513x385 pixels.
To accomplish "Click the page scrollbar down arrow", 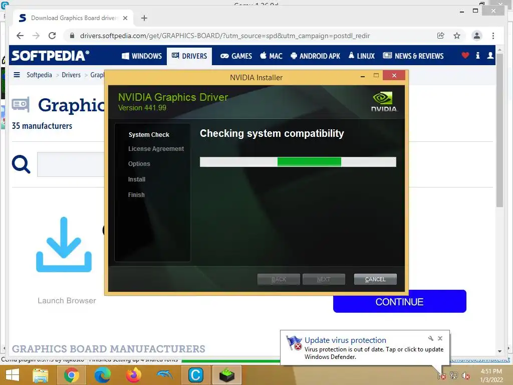I will click(499, 351).
